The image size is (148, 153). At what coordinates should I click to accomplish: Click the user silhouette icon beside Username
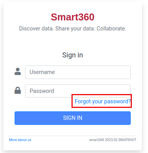18,71
